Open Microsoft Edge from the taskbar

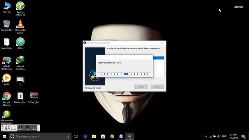click(x=85, y=136)
